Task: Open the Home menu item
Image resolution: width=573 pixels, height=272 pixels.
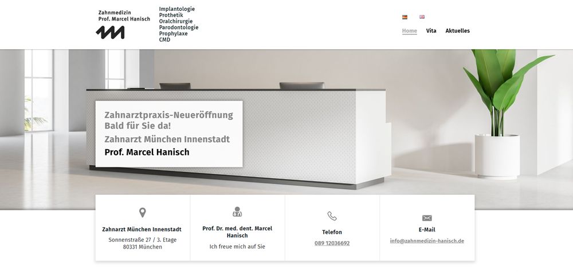Action: tap(409, 31)
